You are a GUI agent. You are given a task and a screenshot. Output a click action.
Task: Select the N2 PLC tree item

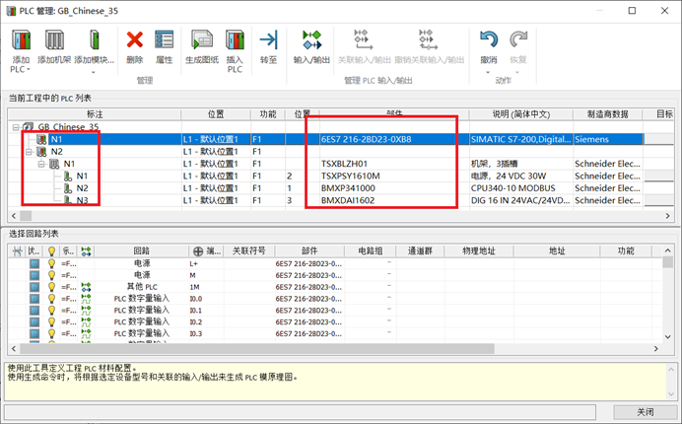pos(56,152)
